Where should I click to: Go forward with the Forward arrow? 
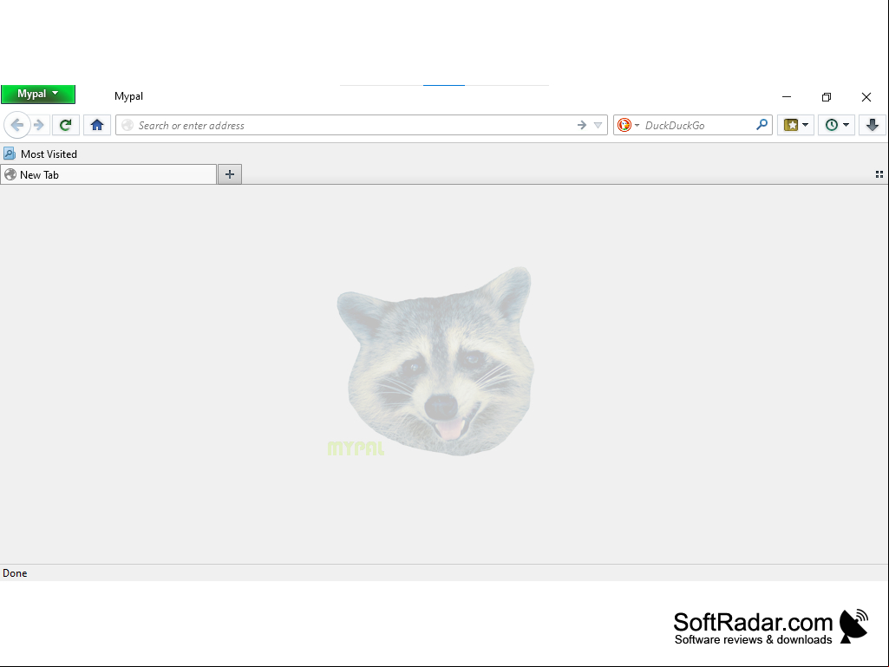coord(39,125)
